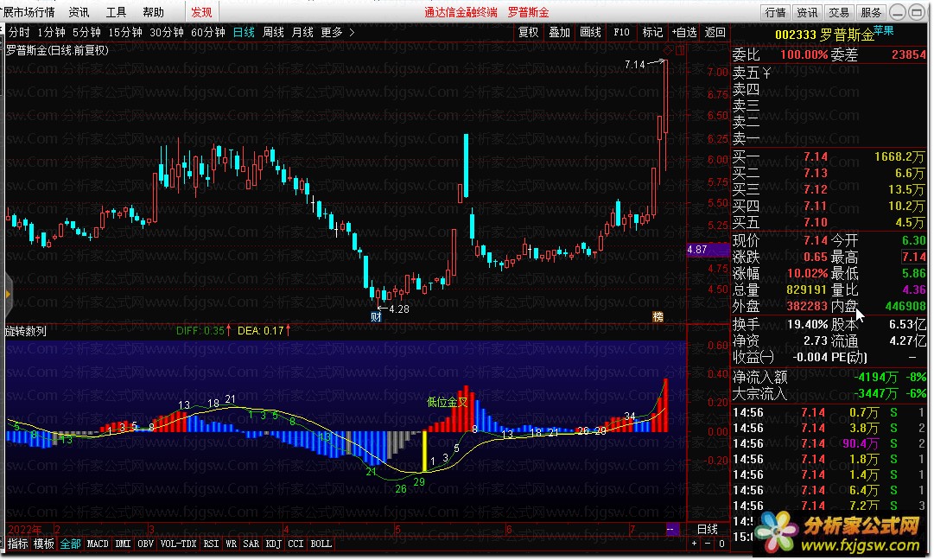Switch to 15分钟 timeframe
Viewport: 934px width, 560px height.
[125, 32]
